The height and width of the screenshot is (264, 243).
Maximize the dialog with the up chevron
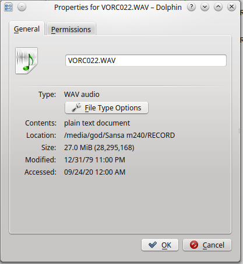(218, 8)
